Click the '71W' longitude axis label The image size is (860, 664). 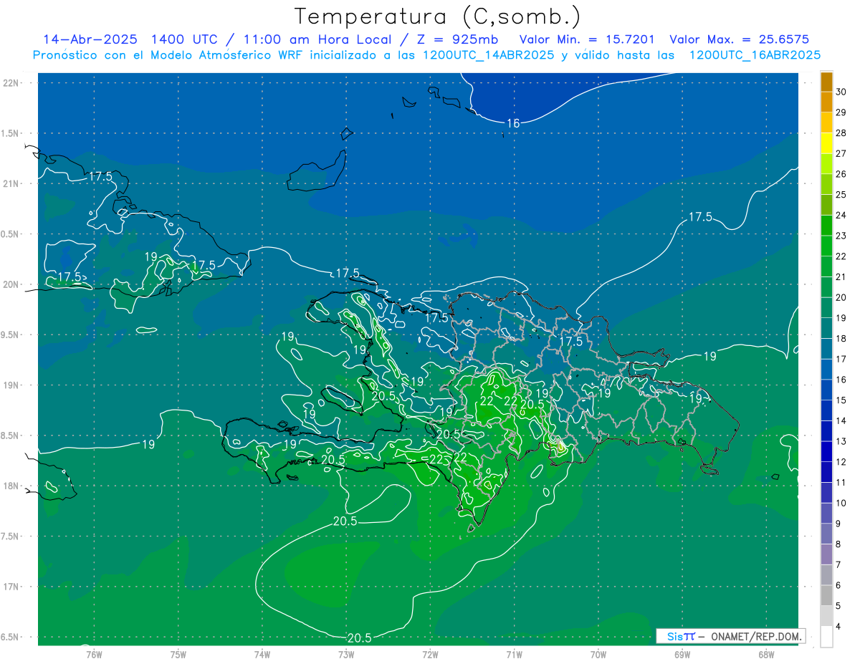tap(514, 654)
